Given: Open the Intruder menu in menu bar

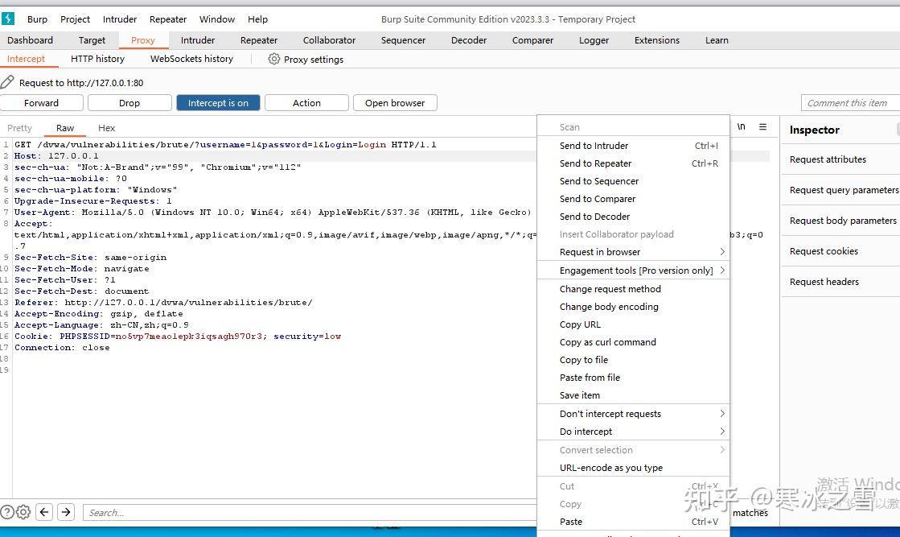Looking at the screenshot, I should (119, 19).
